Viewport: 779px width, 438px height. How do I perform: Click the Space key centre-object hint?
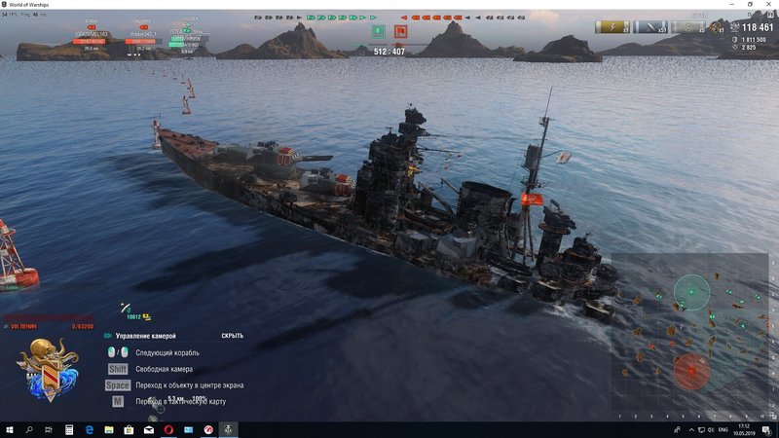[118, 385]
